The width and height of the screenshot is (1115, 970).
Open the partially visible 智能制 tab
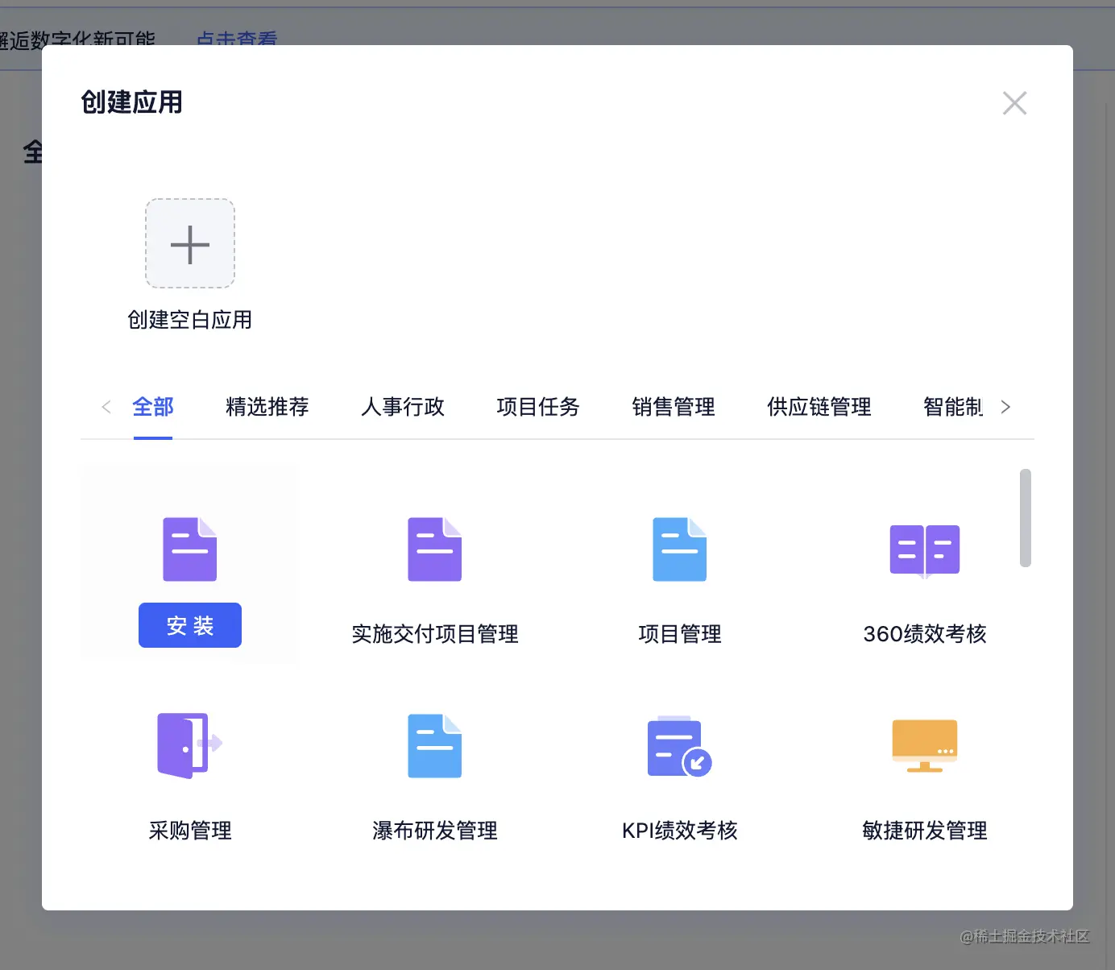[953, 407]
